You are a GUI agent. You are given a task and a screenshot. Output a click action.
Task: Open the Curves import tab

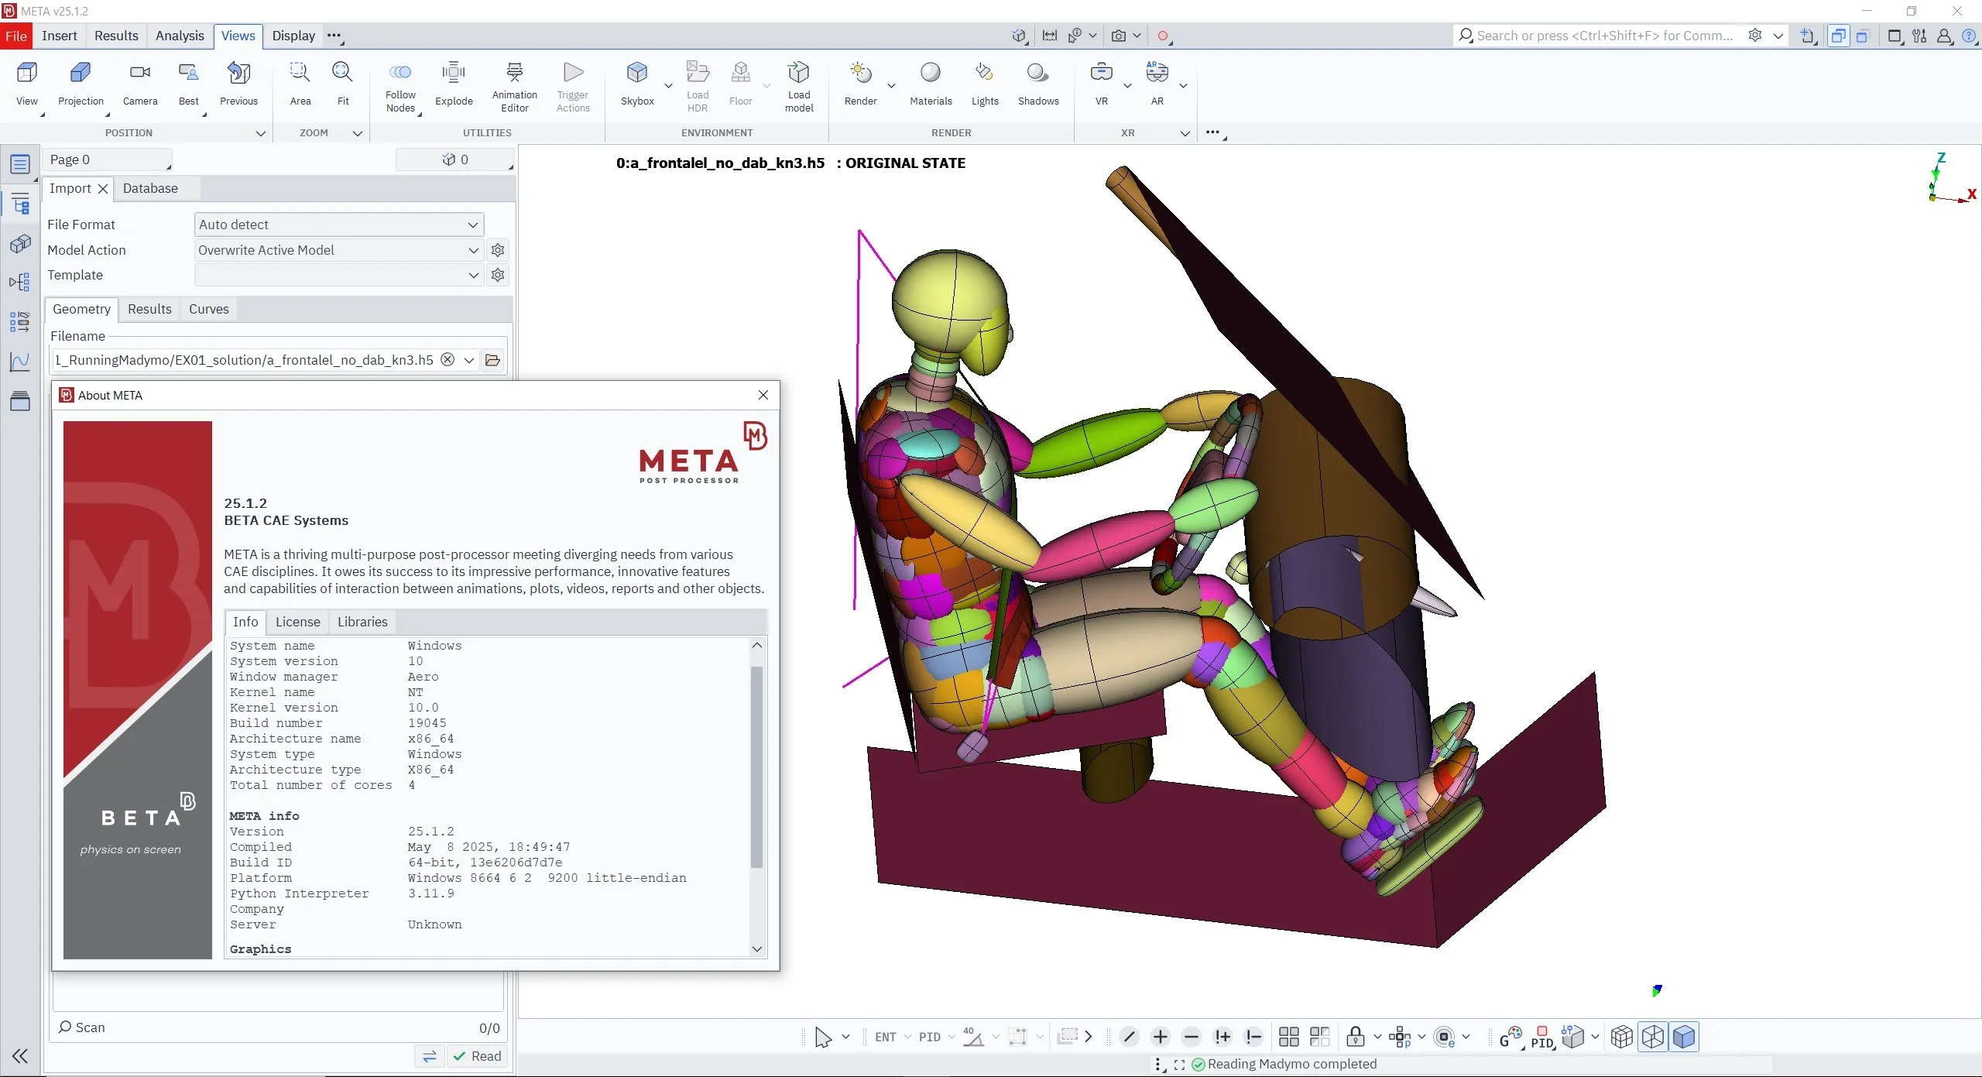tap(209, 309)
